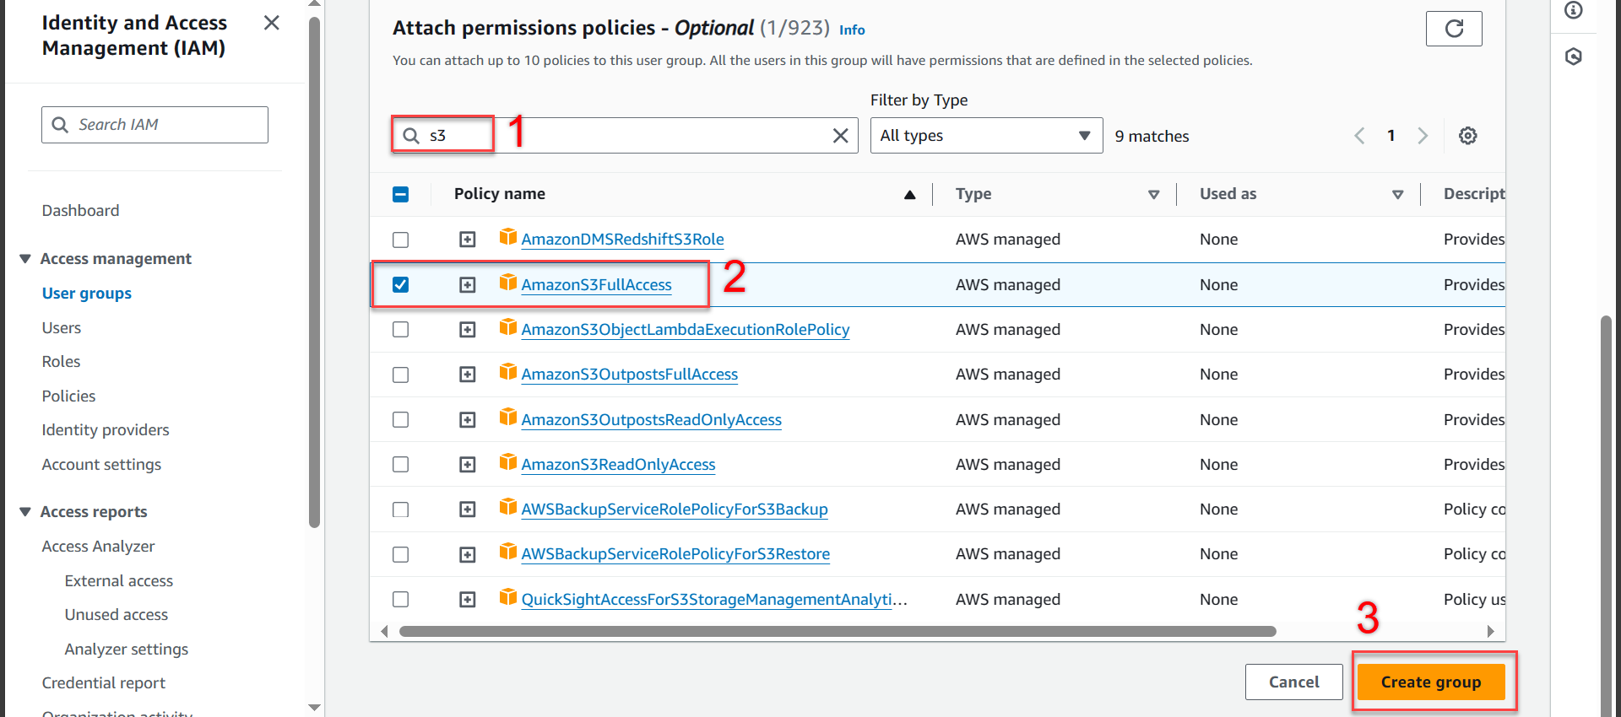The image size is (1621, 717).
Task: Open Analyzer settings in the sidebar
Action: (127, 650)
